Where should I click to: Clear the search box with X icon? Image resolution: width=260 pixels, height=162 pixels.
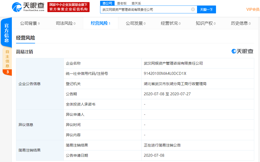193,9
